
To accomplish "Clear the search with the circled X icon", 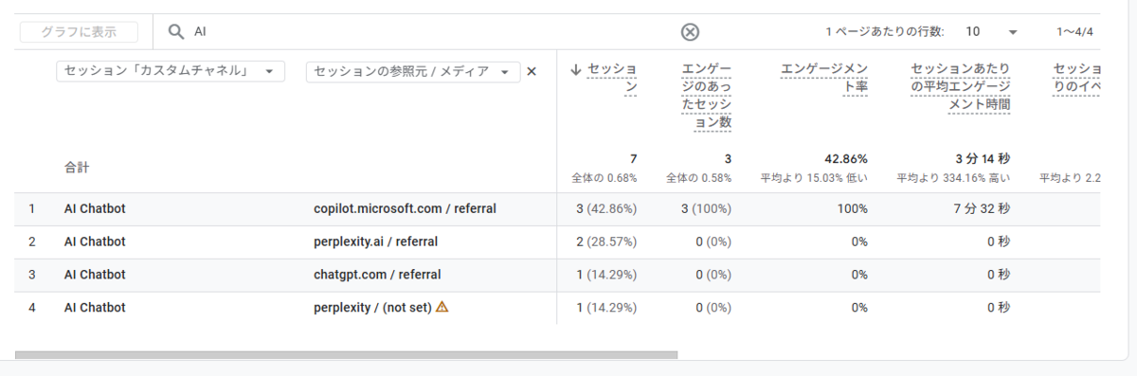I will pos(690,32).
